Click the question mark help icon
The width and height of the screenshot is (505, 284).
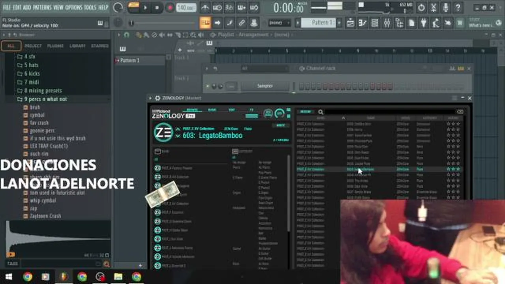tap(458, 7)
